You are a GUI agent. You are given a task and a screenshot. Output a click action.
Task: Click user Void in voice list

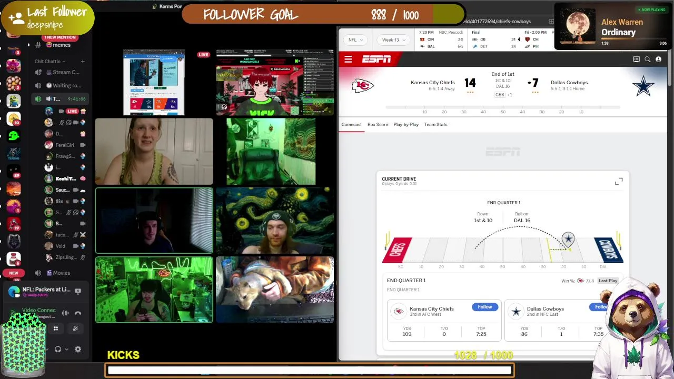pos(65,246)
